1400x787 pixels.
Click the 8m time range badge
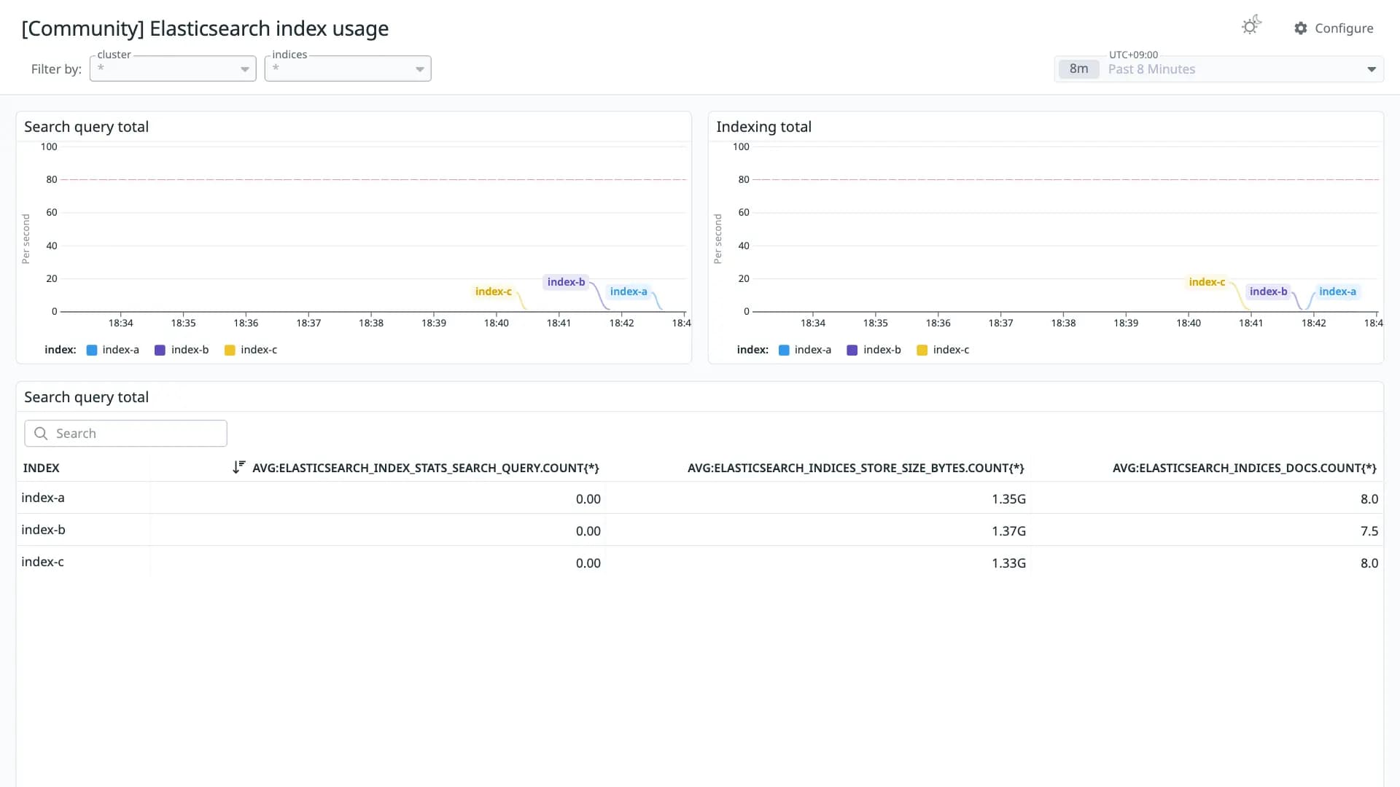tap(1078, 69)
